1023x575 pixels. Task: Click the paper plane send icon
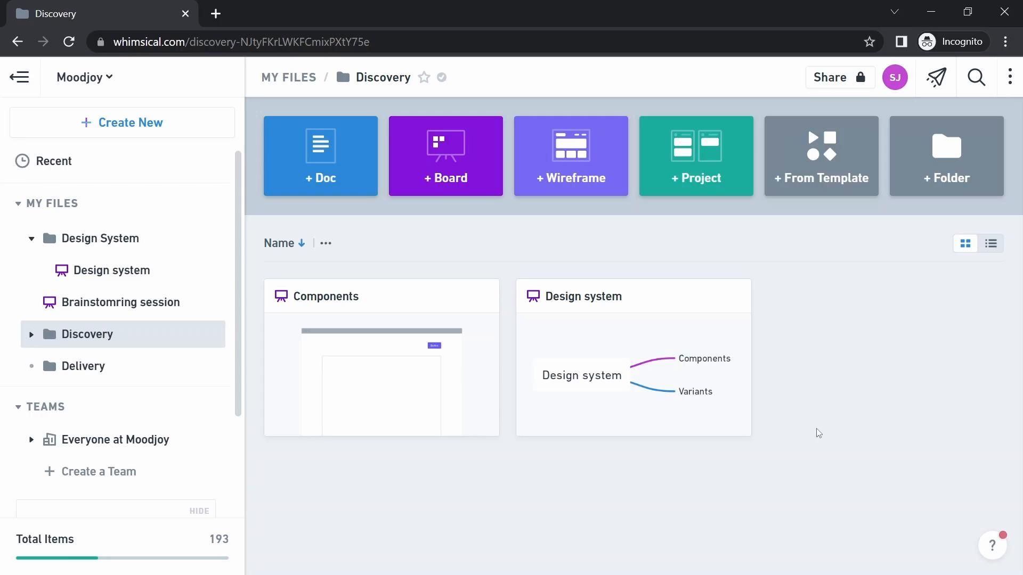tap(936, 77)
